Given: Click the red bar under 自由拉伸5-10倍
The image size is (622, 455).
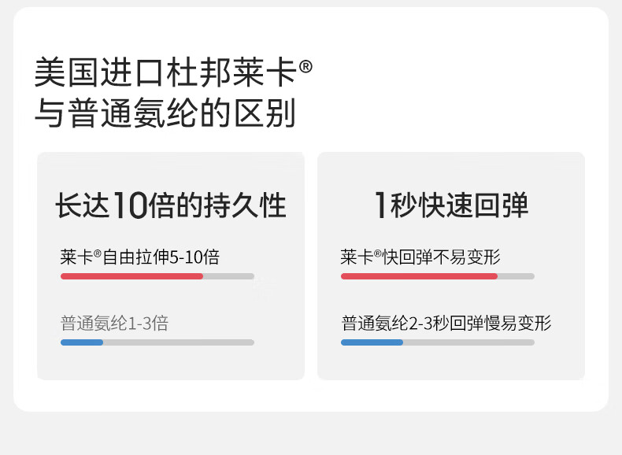Looking at the screenshot, I should pyautogui.click(x=131, y=276).
